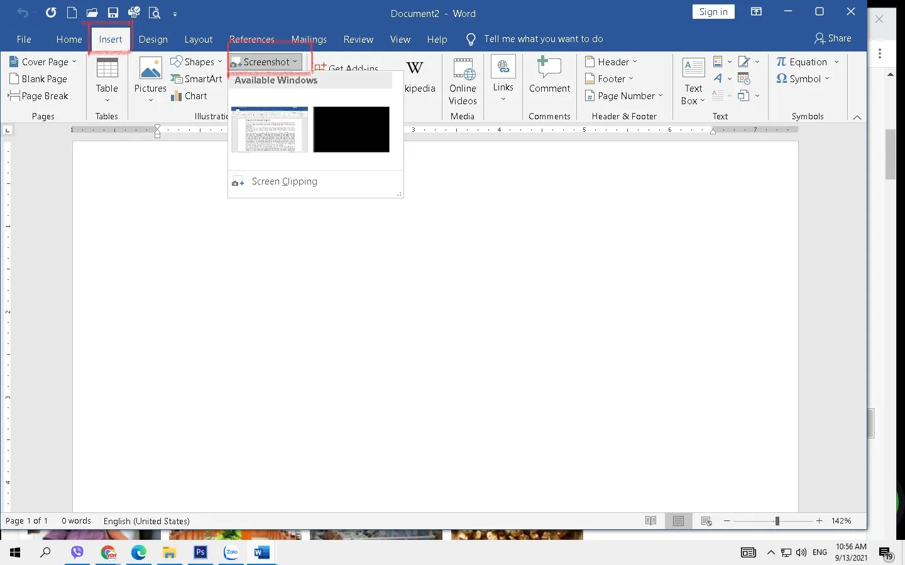Click the zoom slider handle

777,521
